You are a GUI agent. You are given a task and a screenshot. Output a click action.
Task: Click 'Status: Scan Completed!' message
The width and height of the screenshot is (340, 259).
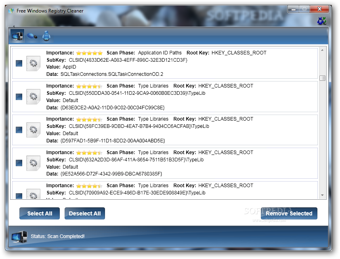[x=58, y=236]
